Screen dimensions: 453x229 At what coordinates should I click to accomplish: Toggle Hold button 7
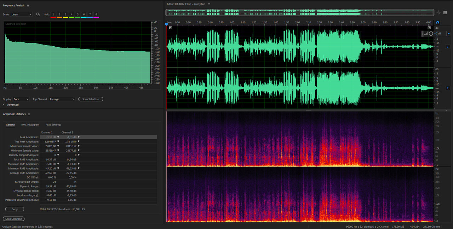(x=90, y=14)
